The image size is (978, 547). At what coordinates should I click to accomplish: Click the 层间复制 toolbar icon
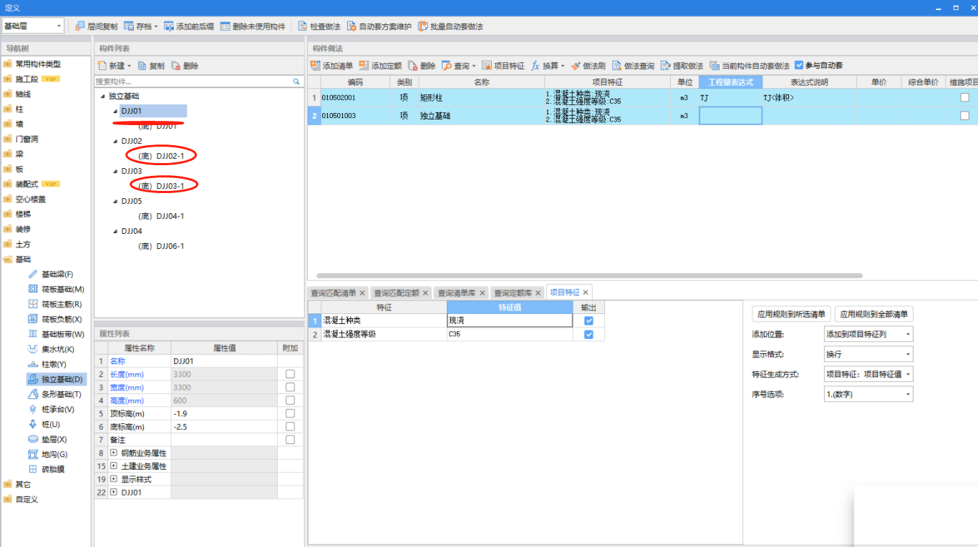(80, 26)
